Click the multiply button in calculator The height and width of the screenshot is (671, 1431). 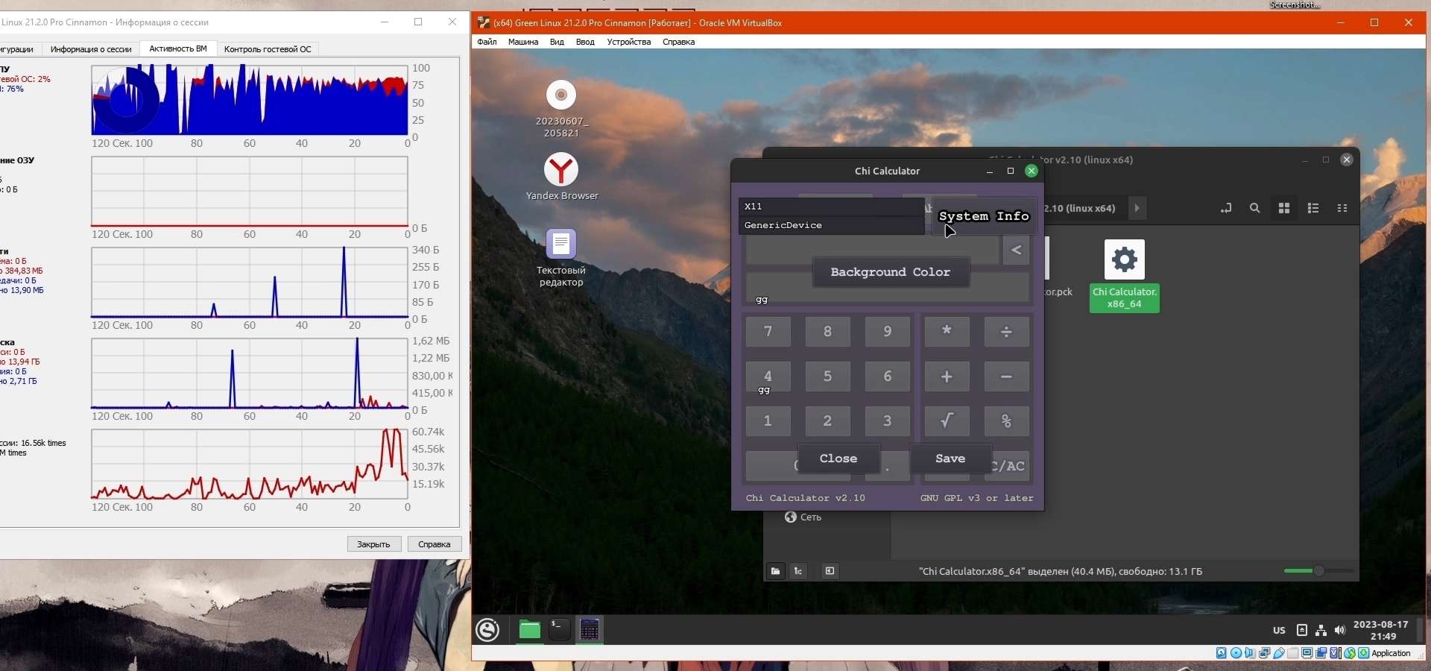[947, 332]
